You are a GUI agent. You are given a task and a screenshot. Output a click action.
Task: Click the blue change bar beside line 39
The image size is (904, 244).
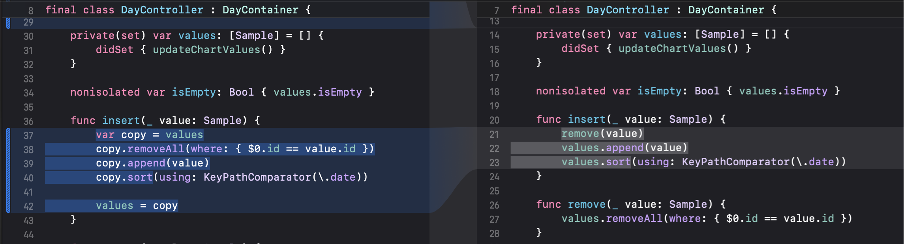(8, 163)
